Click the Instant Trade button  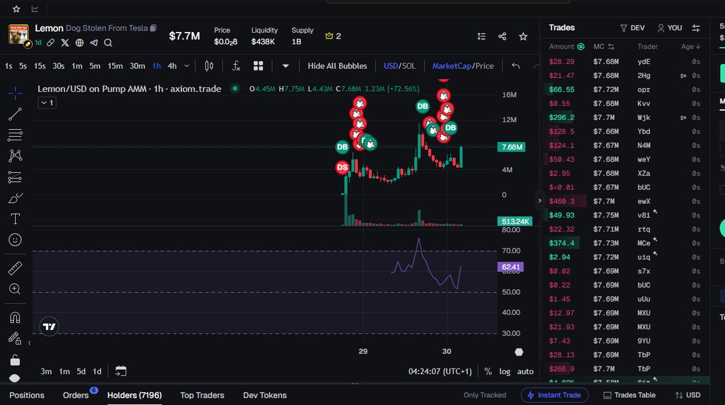(555, 395)
